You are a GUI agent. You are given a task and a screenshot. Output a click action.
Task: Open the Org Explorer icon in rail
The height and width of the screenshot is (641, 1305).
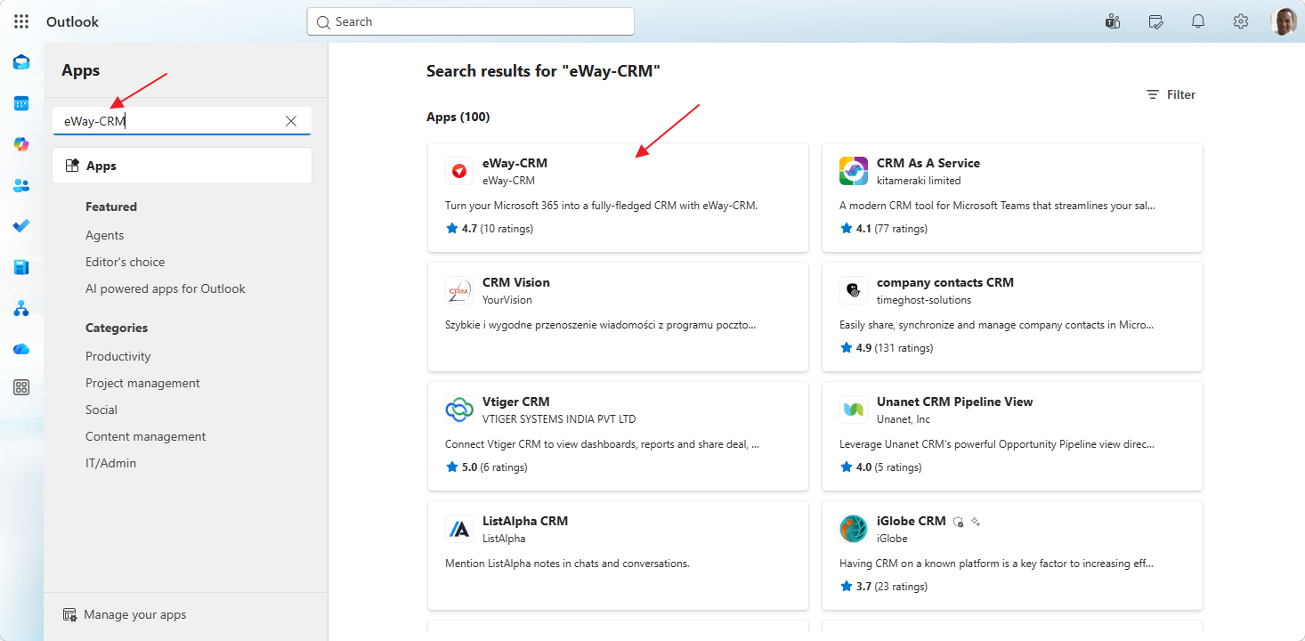[x=21, y=308]
